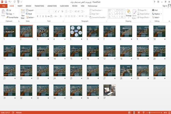This screenshot has width=171, height=114.
Task: Apply Bold formatting
Action: pyautogui.click(x=37, y=16)
